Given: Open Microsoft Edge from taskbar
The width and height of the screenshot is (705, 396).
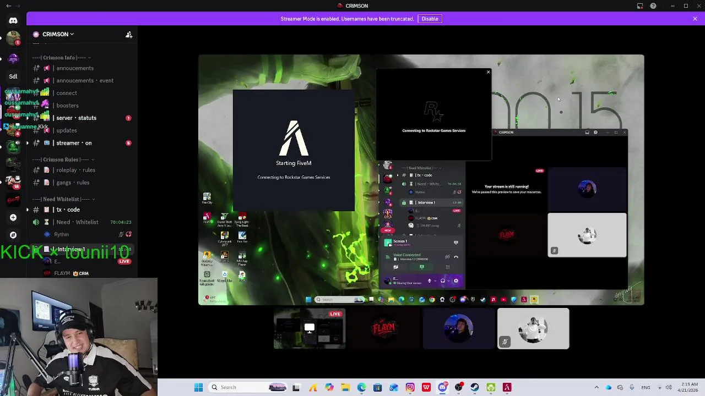Looking at the screenshot, I should 361,387.
